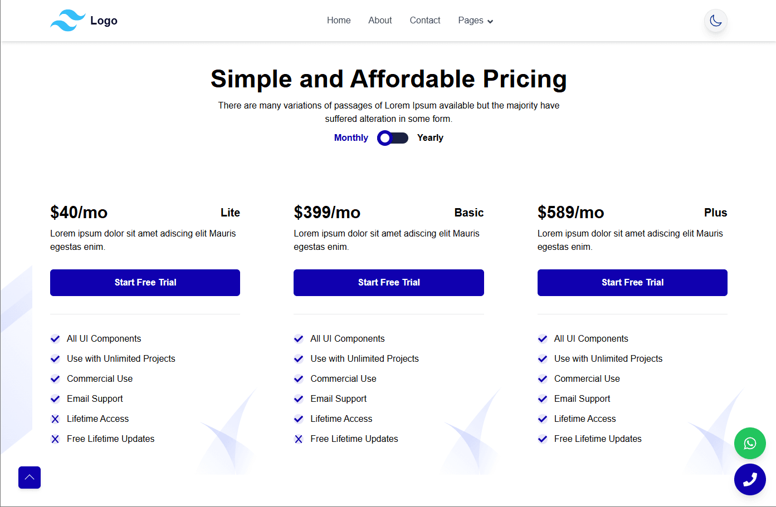Start Free Trial on the Plus plan
The width and height of the screenshot is (776, 507).
[x=632, y=282]
